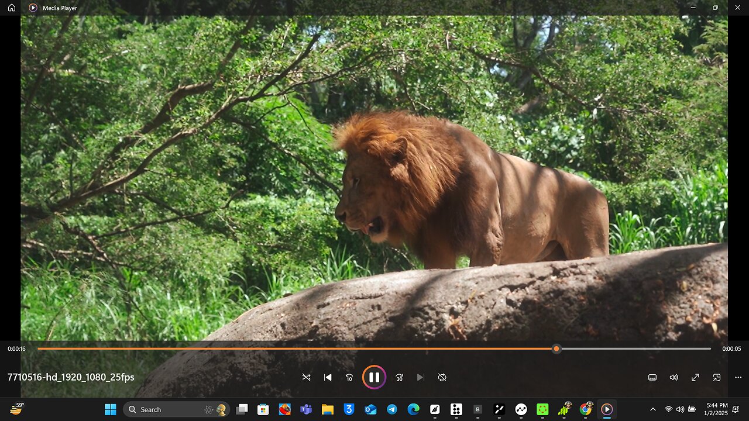
Task: Show hidden system tray icons
Action: coord(653,409)
